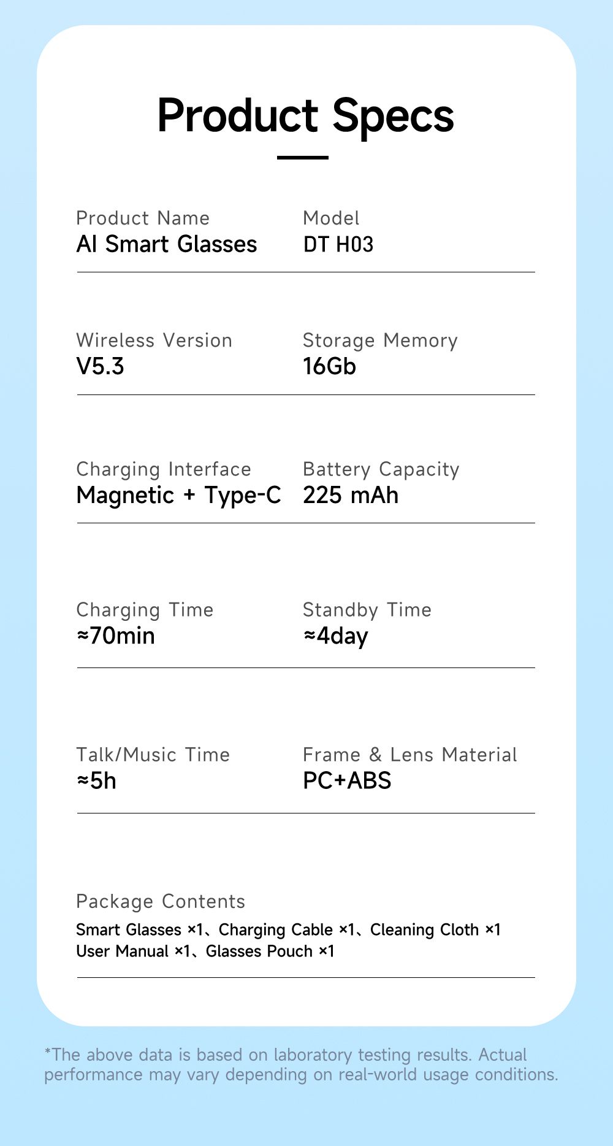Click the Frame & Lens Material label
This screenshot has height=1146, width=613.
click(410, 755)
